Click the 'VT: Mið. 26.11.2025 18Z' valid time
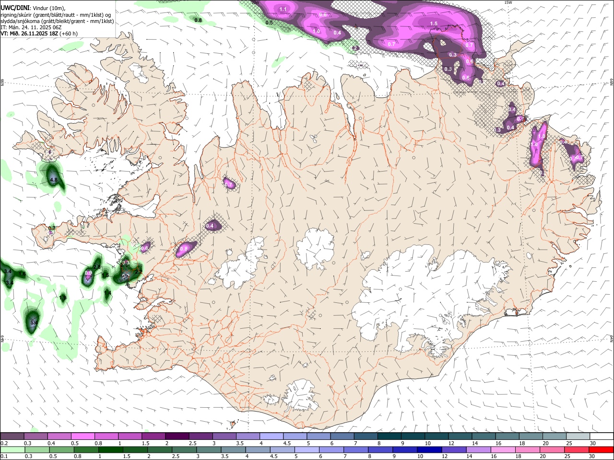Screen dimensions: 614x460 [29, 34]
